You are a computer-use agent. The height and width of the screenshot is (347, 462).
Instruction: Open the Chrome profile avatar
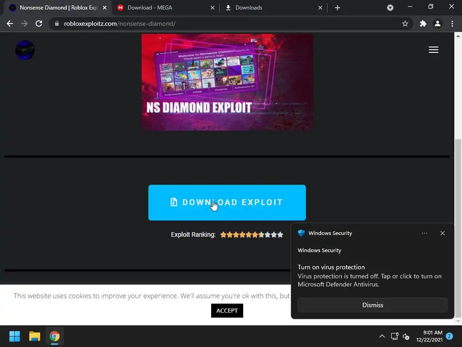[x=438, y=23]
